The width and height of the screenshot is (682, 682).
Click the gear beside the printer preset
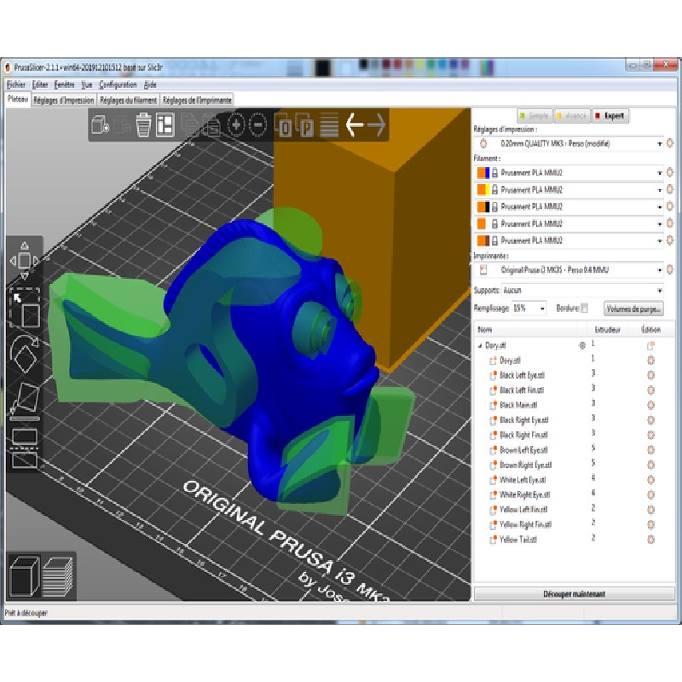[670, 269]
